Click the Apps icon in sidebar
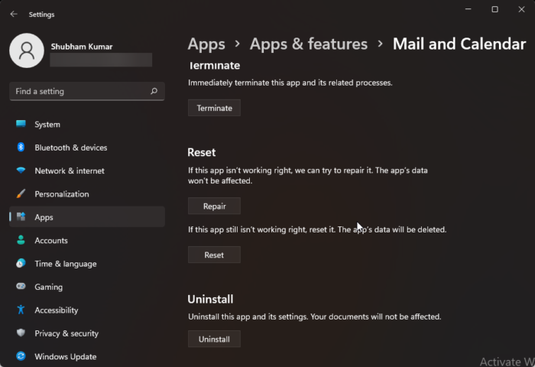 pyautogui.click(x=21, y=217)
